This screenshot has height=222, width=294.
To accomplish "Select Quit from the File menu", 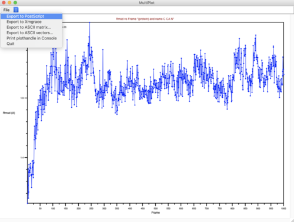I will 31,44.
